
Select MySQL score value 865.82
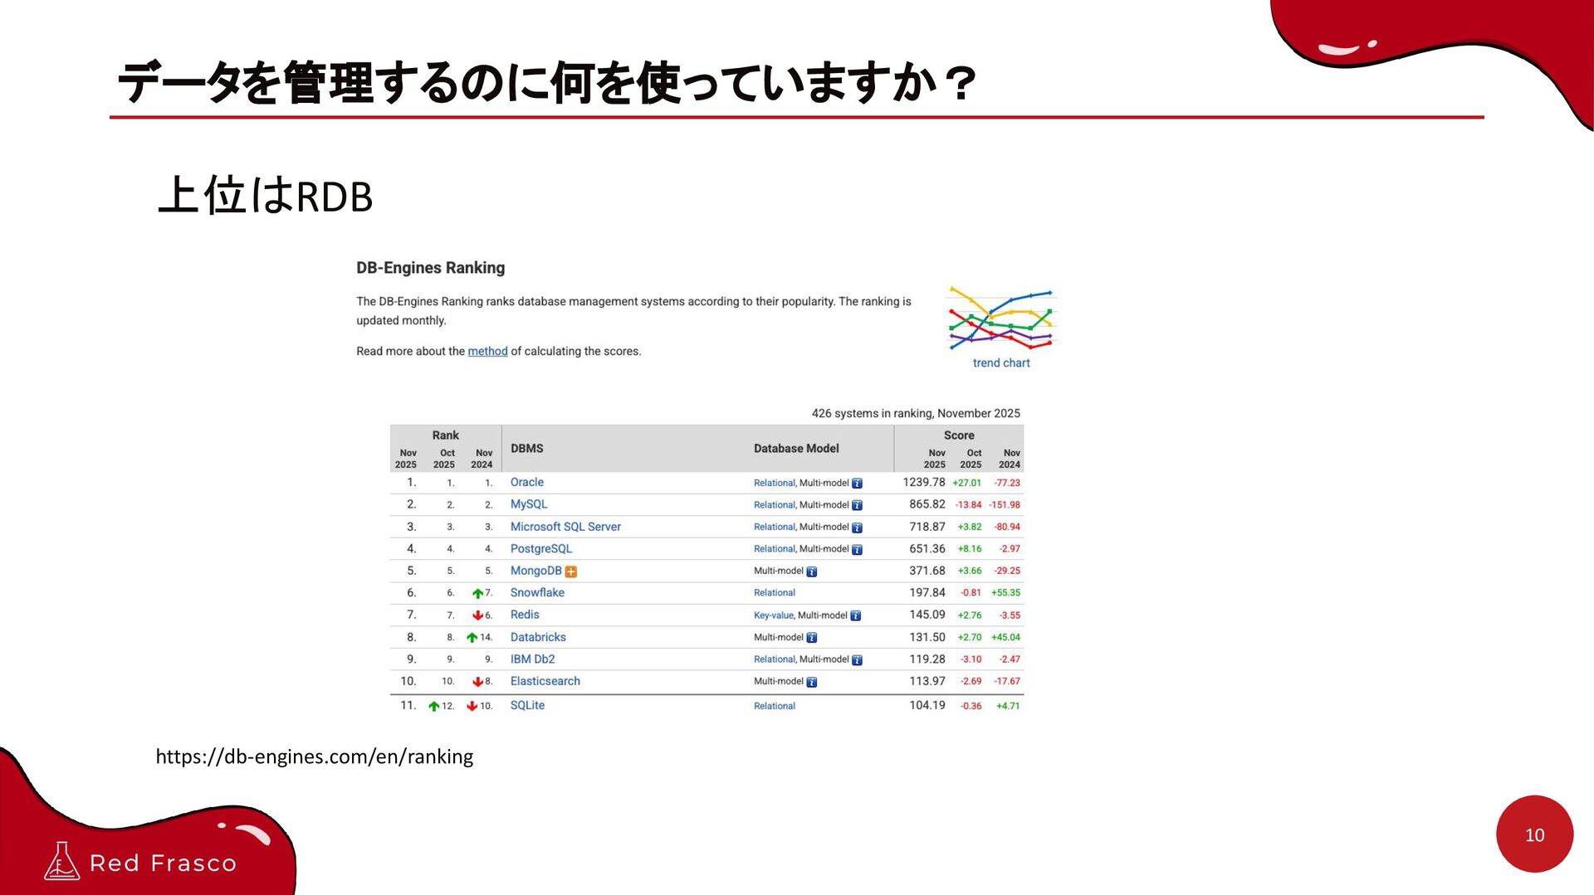pos(927,504)
